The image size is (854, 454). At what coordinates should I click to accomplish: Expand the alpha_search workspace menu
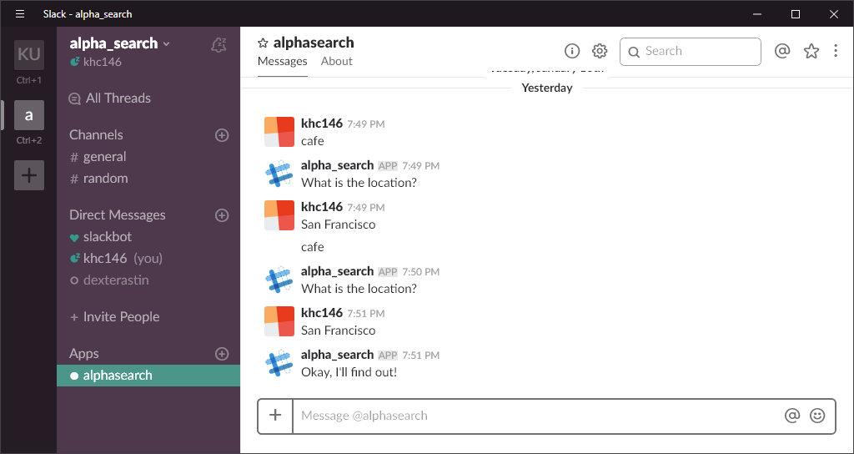point(120,43)
